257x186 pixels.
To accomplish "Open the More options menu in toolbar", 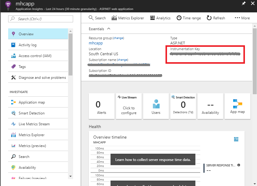I will 242,18.
